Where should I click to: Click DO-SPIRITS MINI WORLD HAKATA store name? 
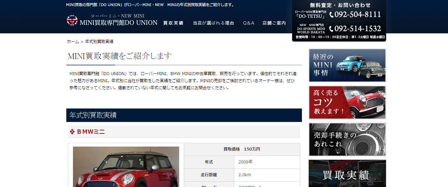click(x=311, y=31)
